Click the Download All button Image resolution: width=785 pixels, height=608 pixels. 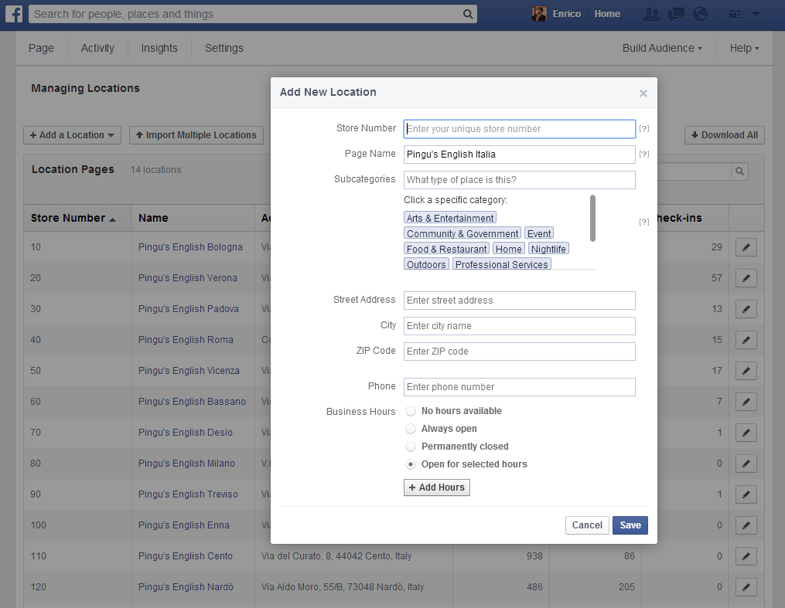725,135
